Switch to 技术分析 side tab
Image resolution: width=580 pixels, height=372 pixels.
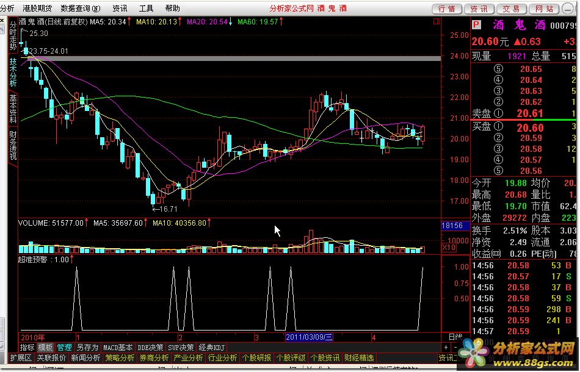tap(13, 73)
